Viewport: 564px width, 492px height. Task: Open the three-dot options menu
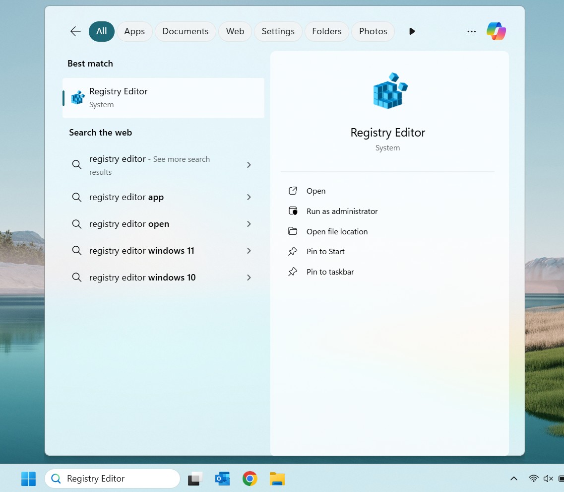[x=472, y=31]
